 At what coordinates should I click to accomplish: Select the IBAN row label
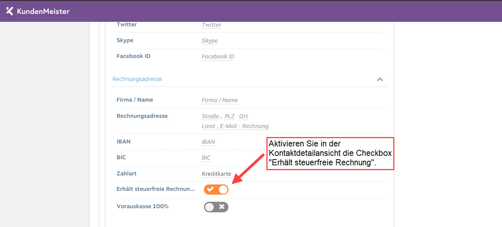pos(123,142)
